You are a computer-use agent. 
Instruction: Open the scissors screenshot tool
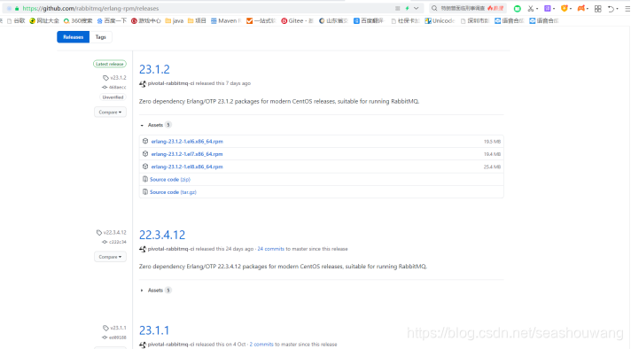(530, 8)
